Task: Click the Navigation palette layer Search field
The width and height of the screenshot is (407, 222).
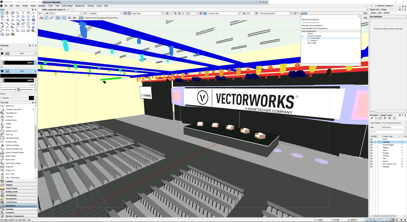Action: 388,132
